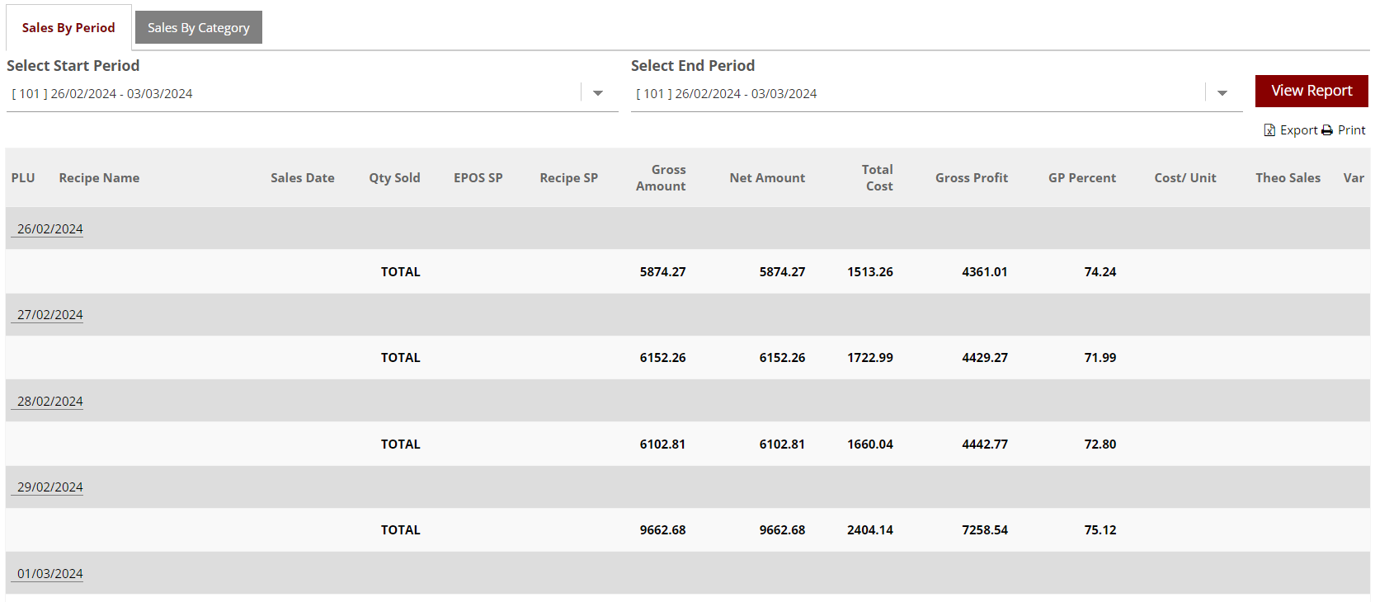
Task: Open the 28/02/2024 date link
Action: pyautogui.click(x=50, y=402)
